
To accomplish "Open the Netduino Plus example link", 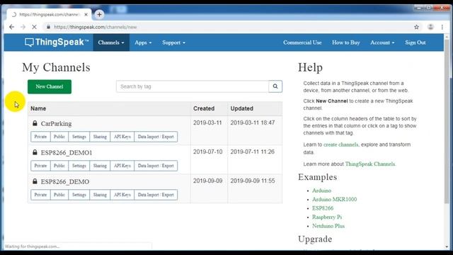I will click(x=328, y=226).
